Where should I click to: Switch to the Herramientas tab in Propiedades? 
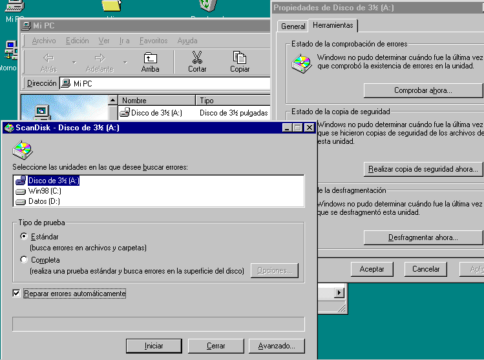click(x=333, y=25)
